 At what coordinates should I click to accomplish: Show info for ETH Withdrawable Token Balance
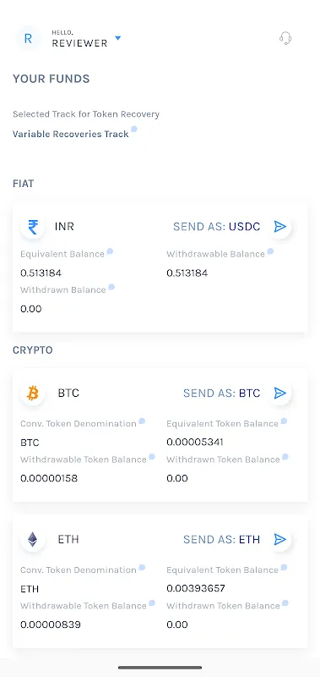(x=152, y=603)
